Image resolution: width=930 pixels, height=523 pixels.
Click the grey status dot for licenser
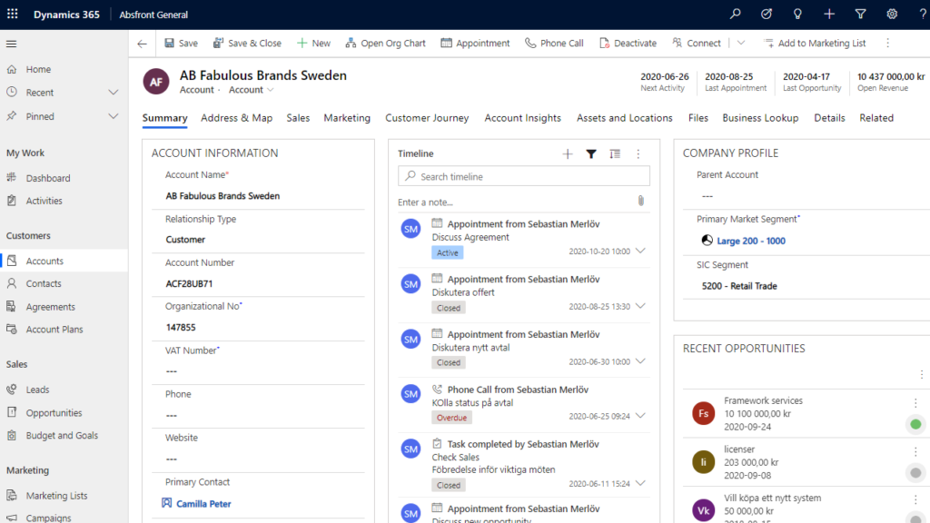coord(915,472)
